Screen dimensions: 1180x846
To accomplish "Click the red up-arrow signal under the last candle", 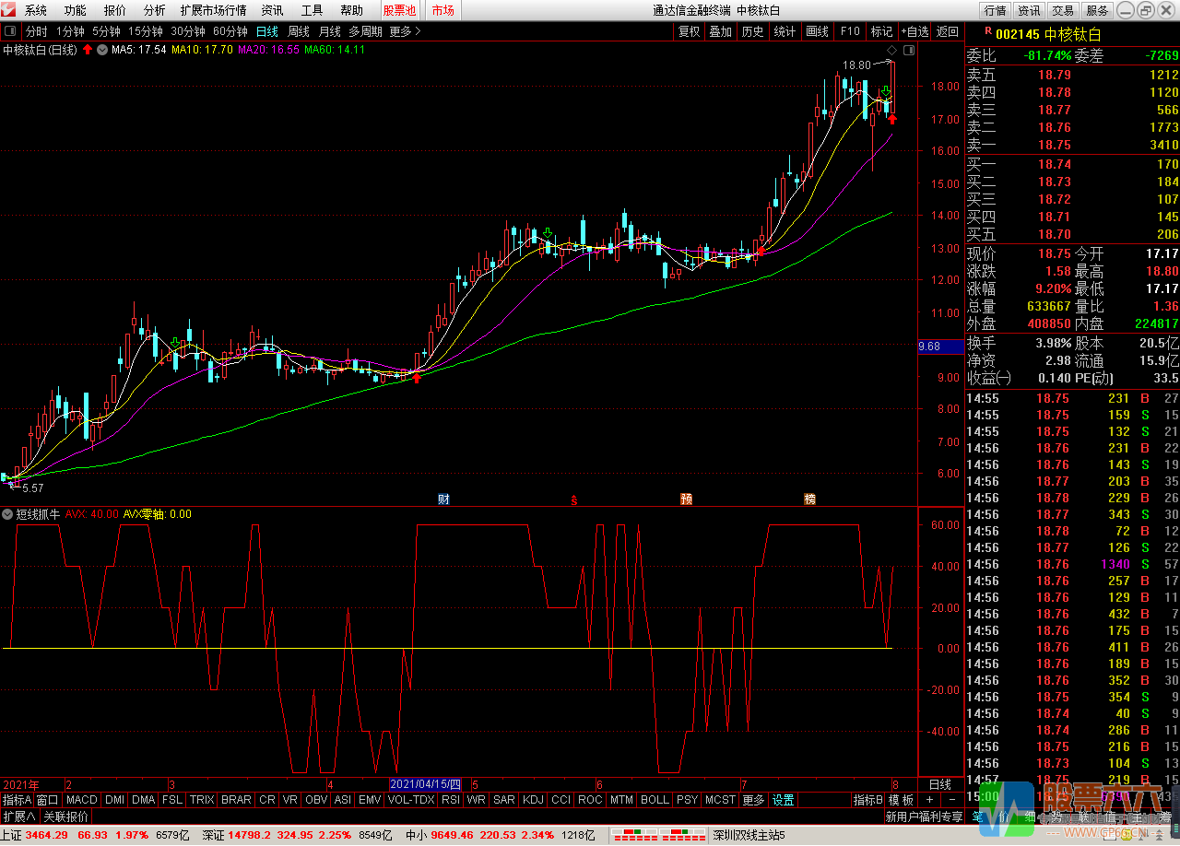I will [x=892, y=119].
